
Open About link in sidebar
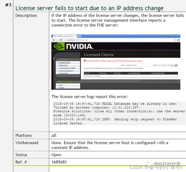pyautogui.click(x=61, y=85)
